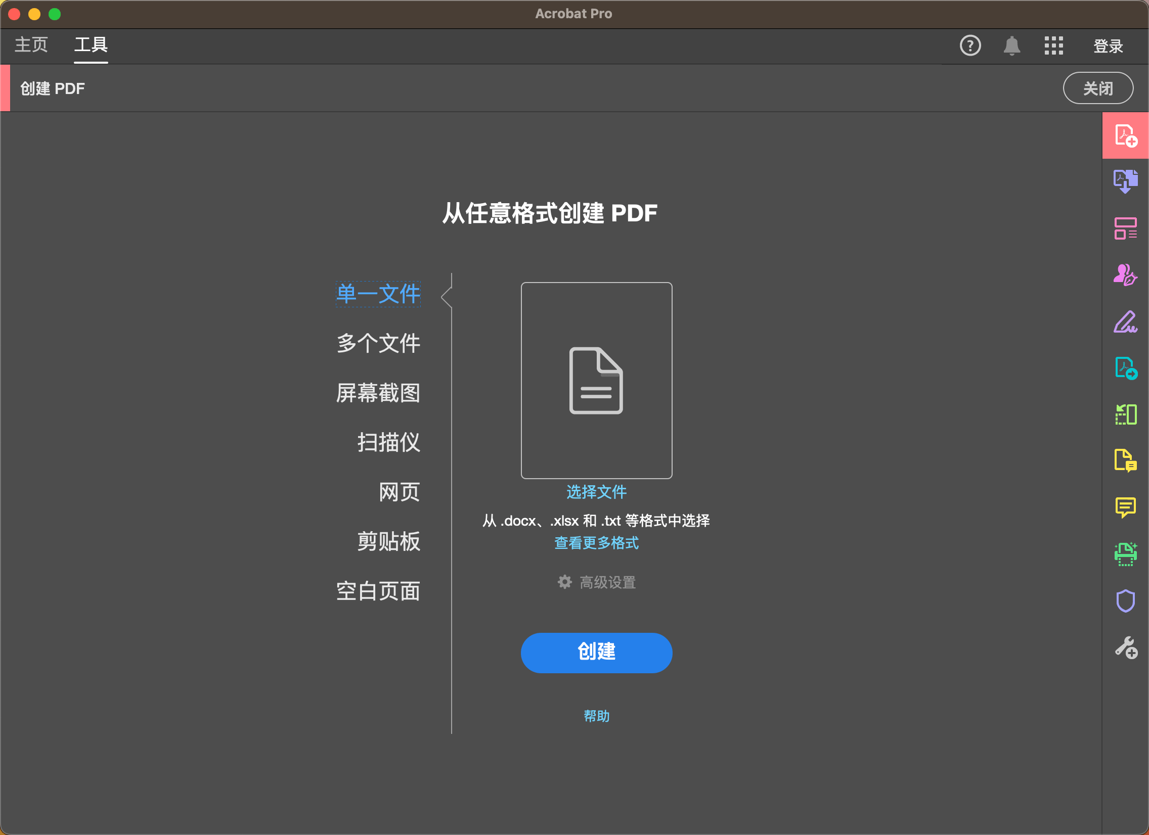Open the Fill & Sign pen icon
Screen dimensions: 1149x835
tap(1125, 321)
